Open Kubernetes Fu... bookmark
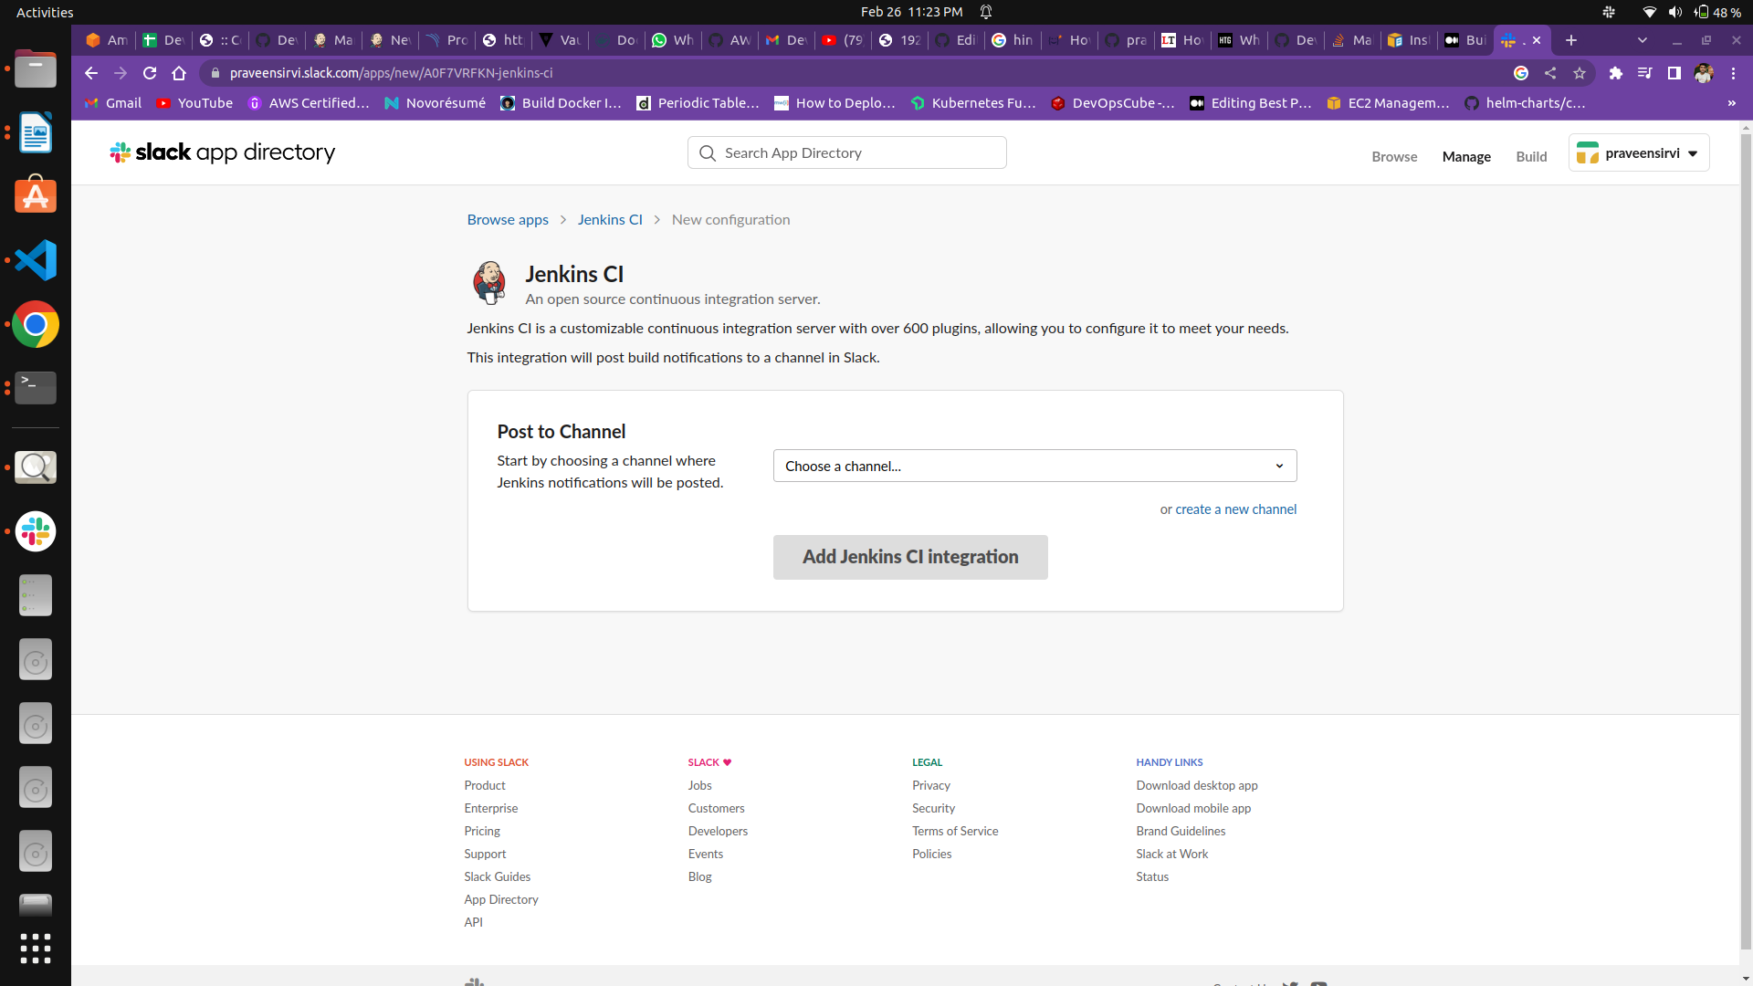Screen dimensions: 1753x986 tap(973, 103)
